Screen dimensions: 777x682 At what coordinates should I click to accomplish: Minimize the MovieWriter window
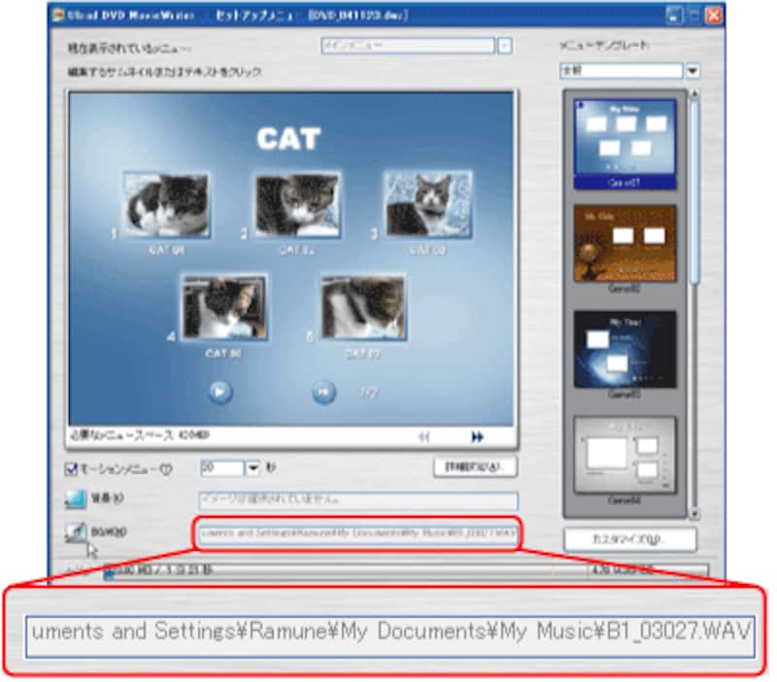pyautogui.click(x=673, y=16)
